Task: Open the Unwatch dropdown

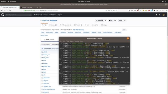Action: [99, 20]
